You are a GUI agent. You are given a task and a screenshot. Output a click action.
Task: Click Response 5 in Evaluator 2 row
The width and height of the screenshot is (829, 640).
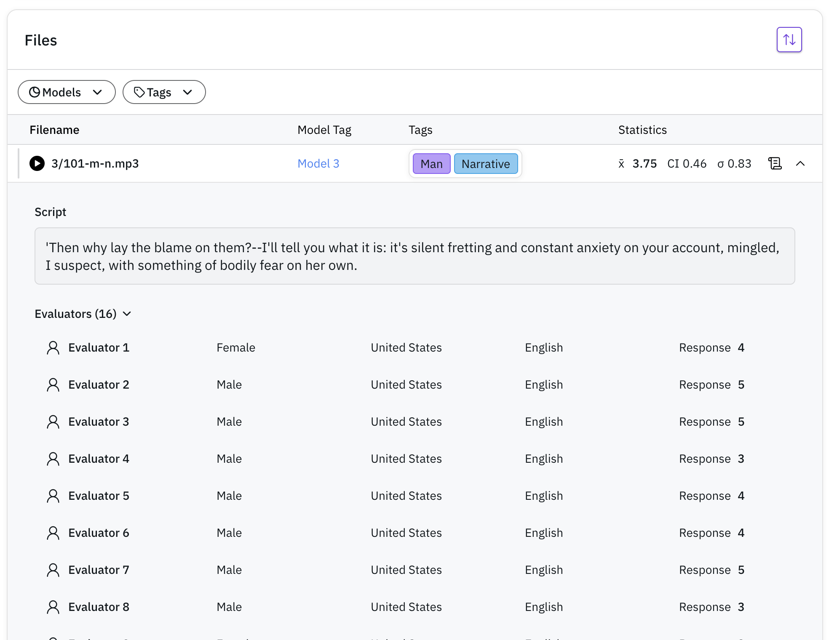[x=711, y=384]
